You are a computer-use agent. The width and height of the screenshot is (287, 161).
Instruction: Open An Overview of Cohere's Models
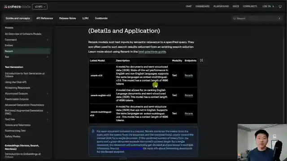23,34
